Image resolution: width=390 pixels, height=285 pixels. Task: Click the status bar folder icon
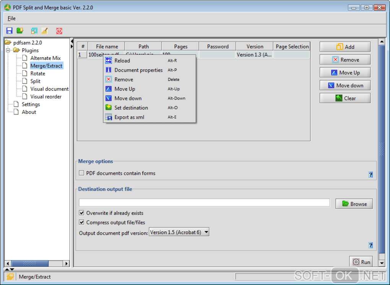point(10,277)
